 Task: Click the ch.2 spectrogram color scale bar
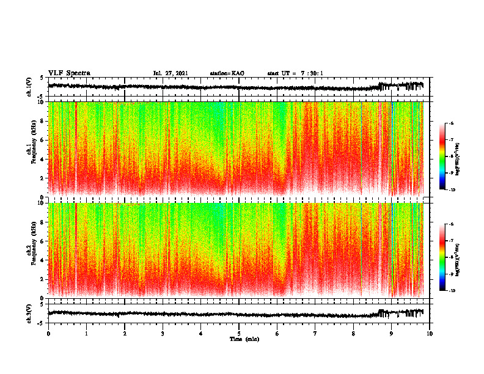point(442,257)
